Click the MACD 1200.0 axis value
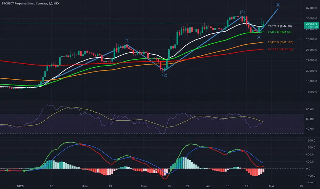The height and width of the screenshot is (189, 320). tap(311, 147)
